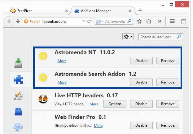Maximize the Firefox window
193x134 pixels.
coord(171,5)
